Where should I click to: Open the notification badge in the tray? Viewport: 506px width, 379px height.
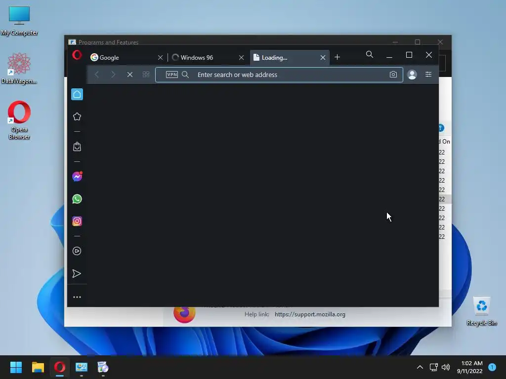[x=492, y=367]
